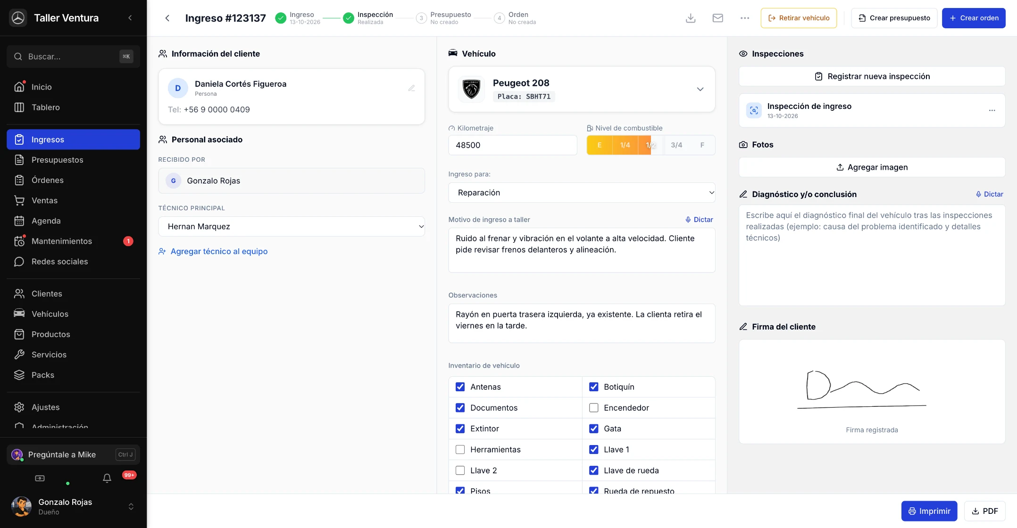Click the Mike assistant avatar icon
Screen dimensions: 1017x528
tap(17, 454)
